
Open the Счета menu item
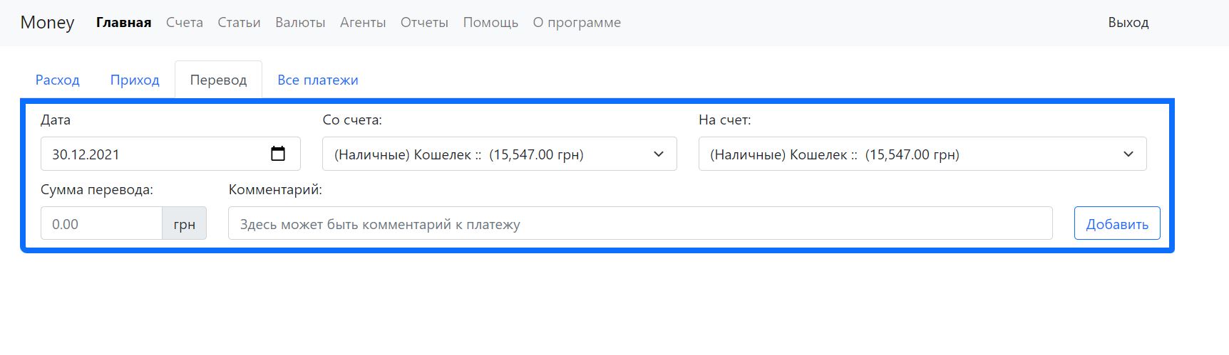point(185,23)
